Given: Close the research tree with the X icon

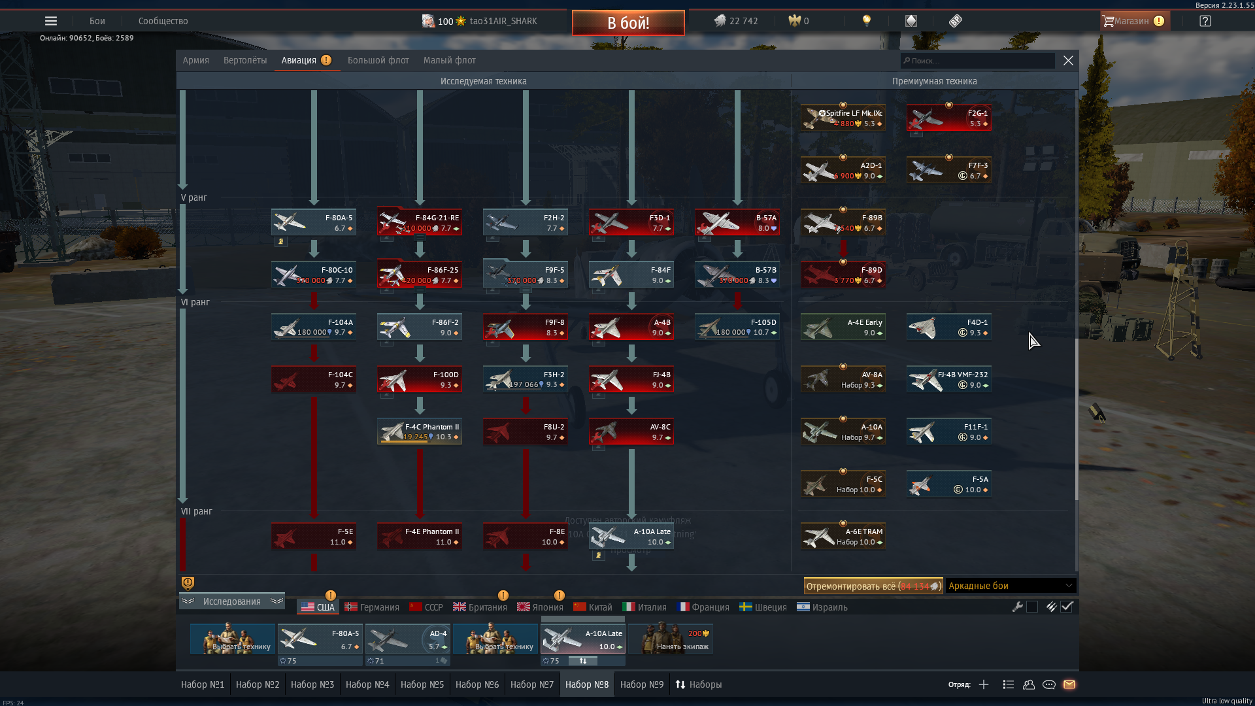Looking at the screenshot, I should [x=1068, y=60].
